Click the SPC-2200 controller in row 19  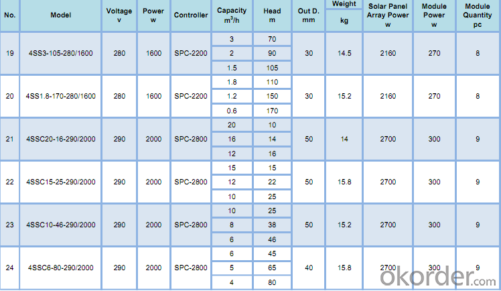click(191, 54)
